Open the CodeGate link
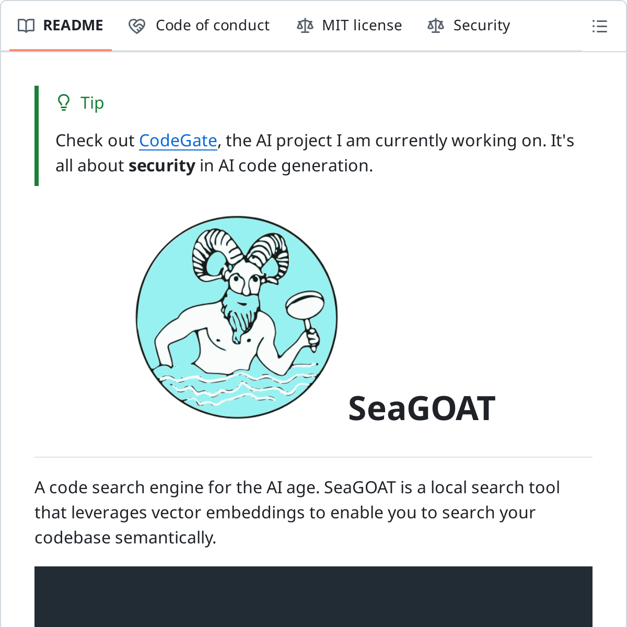Viewport: 627px width, 627px height. point(178,140)
